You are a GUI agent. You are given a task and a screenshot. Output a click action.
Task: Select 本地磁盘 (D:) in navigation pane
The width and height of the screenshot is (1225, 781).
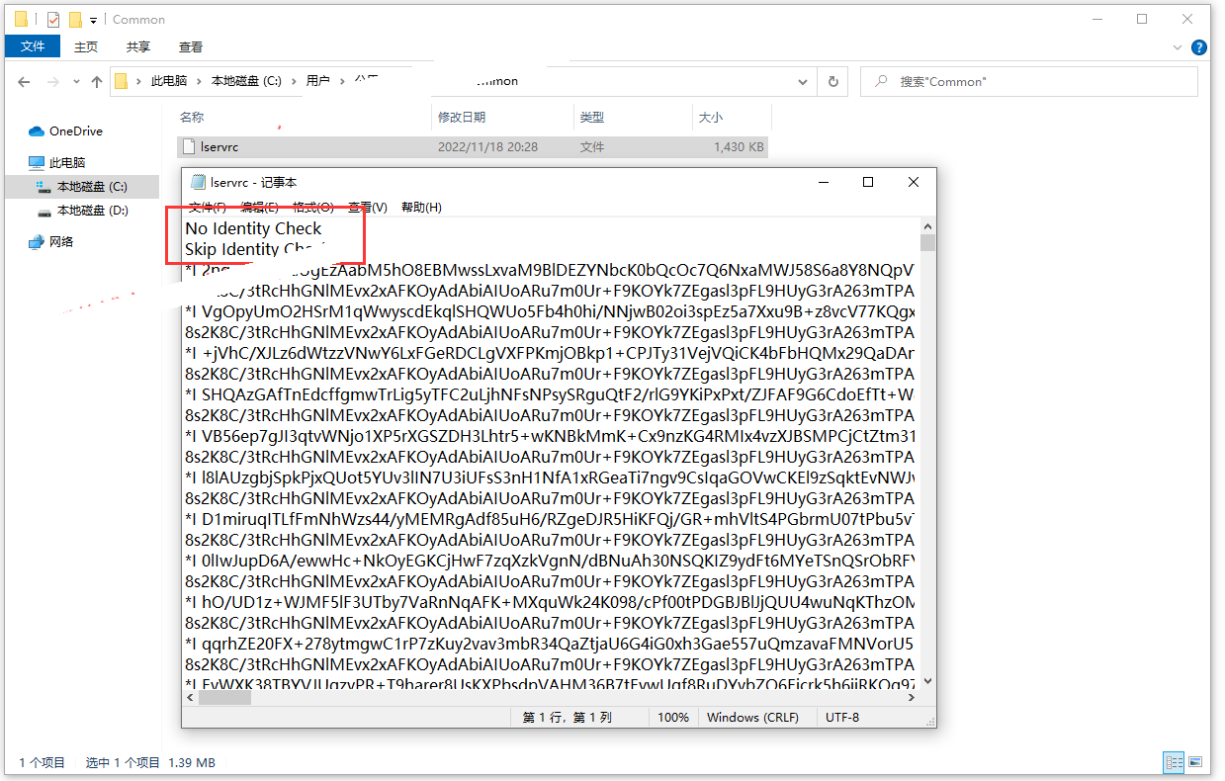[x=93, y=211]
